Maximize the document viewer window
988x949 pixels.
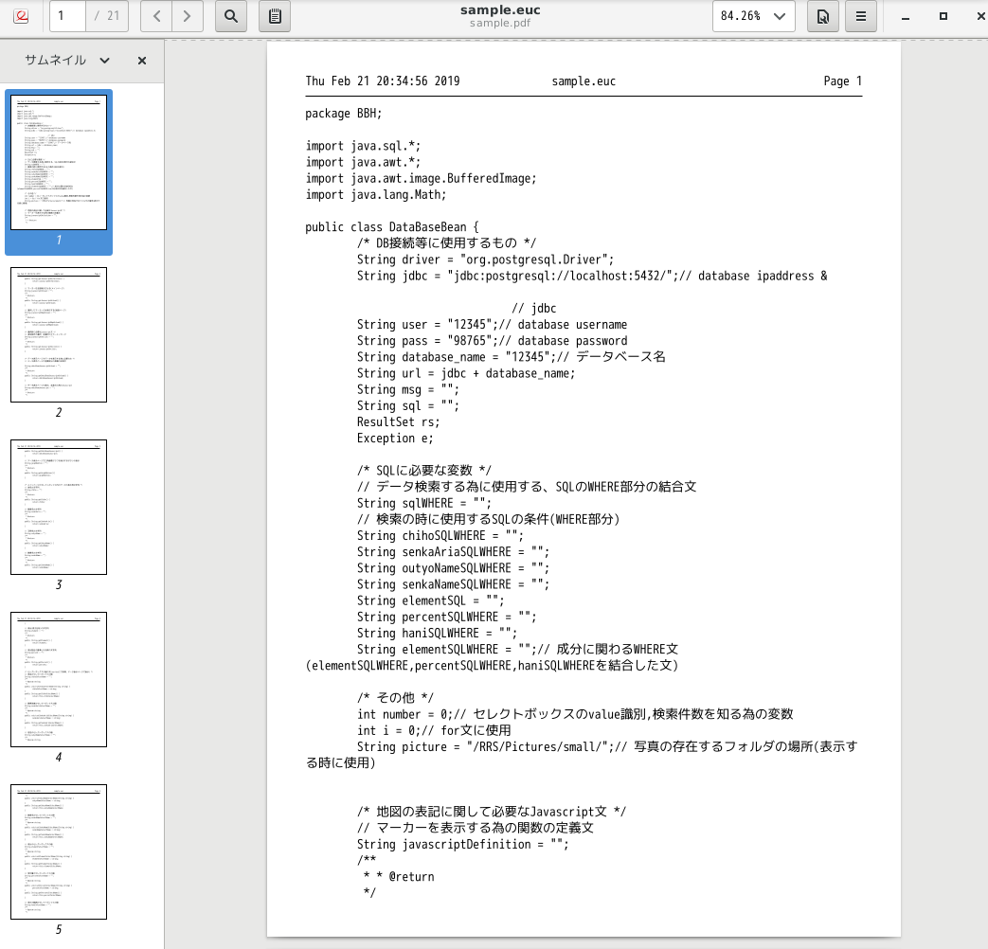click(943, 16)
